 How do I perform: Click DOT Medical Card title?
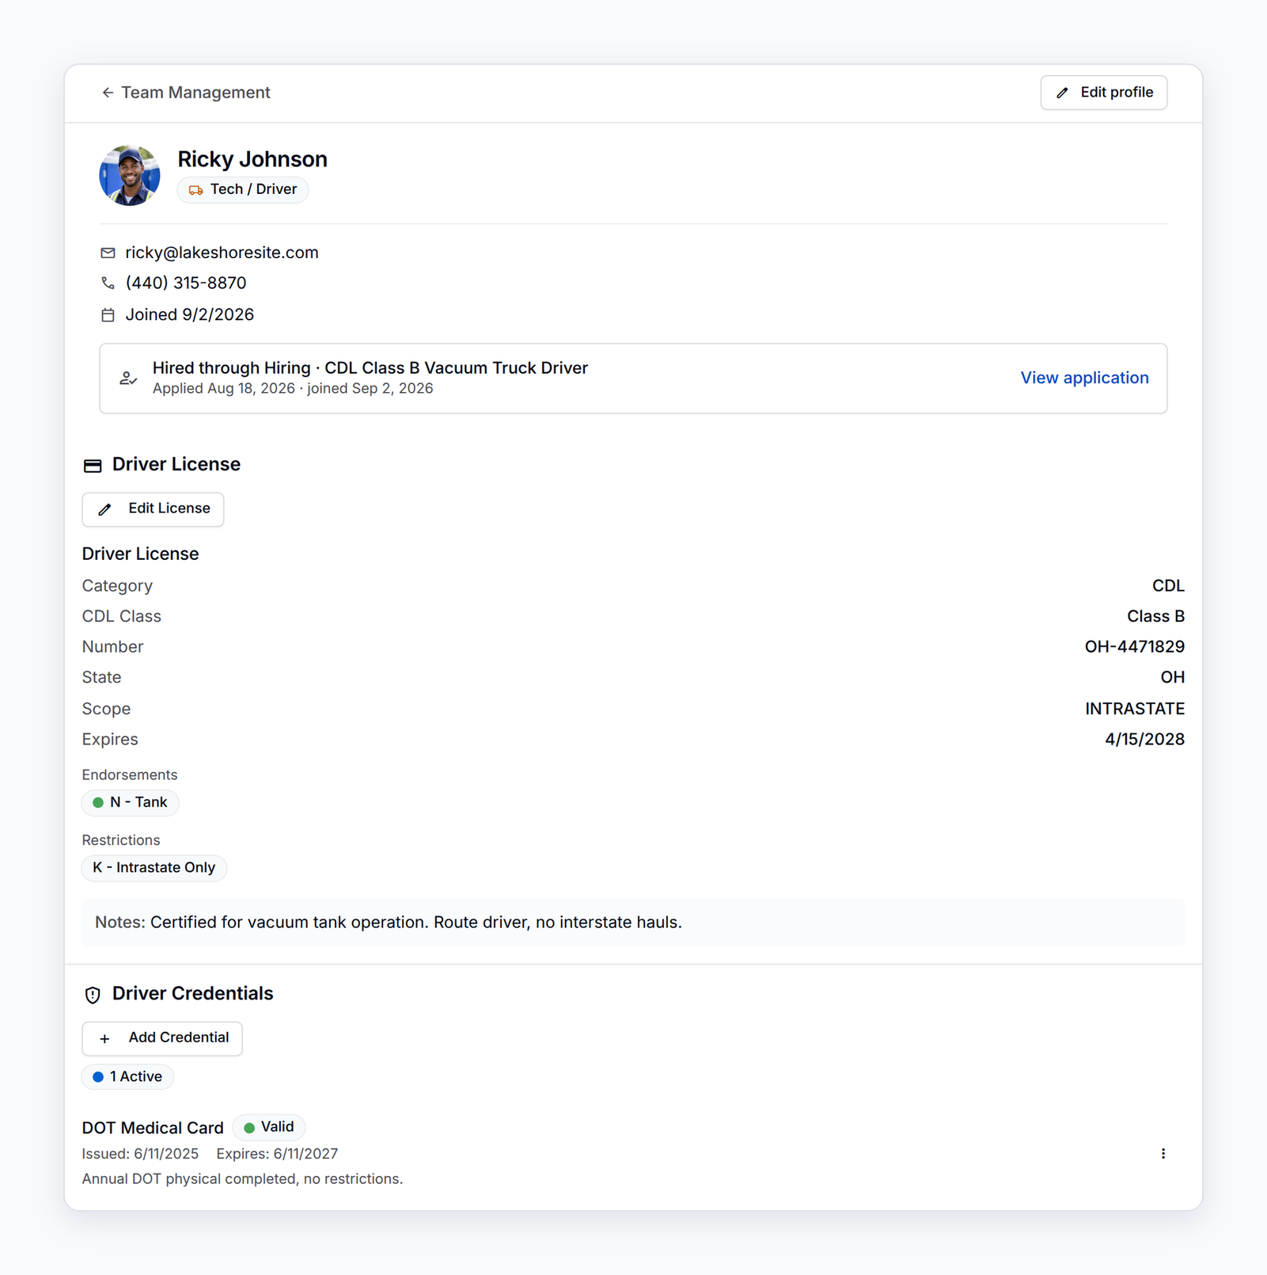point(153,1128)
